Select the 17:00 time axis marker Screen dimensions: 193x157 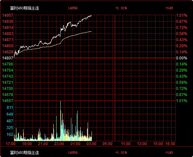[x=10, y=144]
